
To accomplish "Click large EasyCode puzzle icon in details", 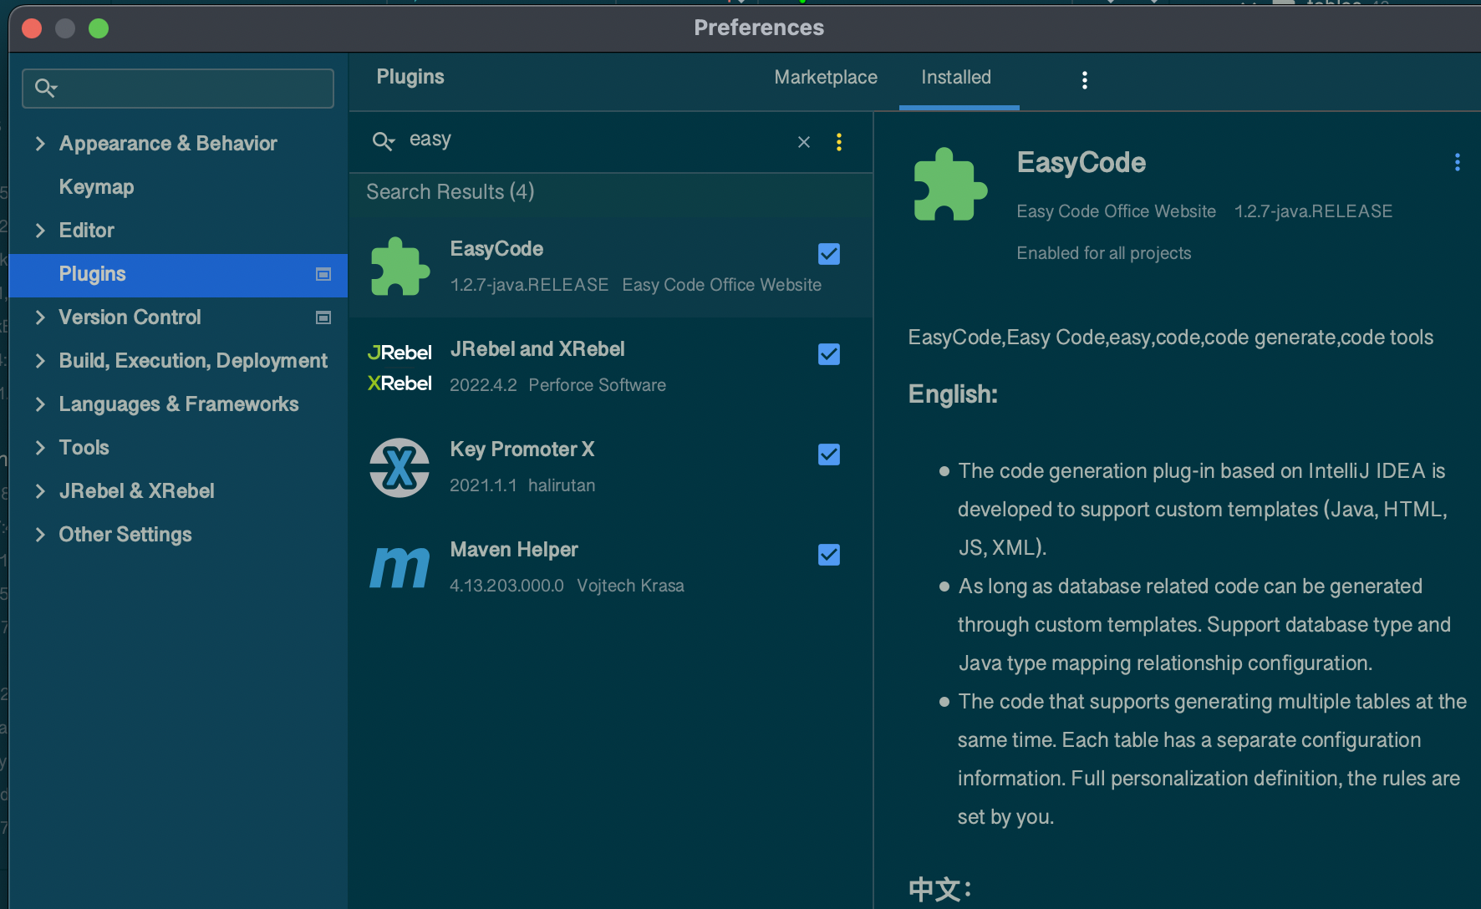I will click(x=950, y=185).
